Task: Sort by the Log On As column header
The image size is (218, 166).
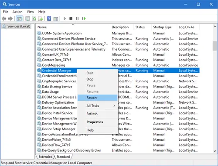Action: (x=188, y=27)
